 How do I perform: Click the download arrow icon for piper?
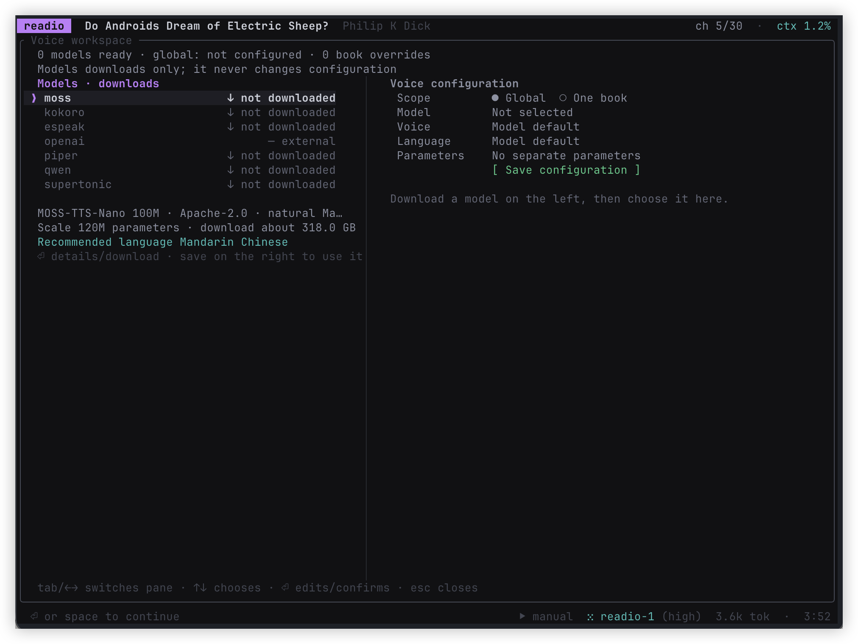point(230,155)
